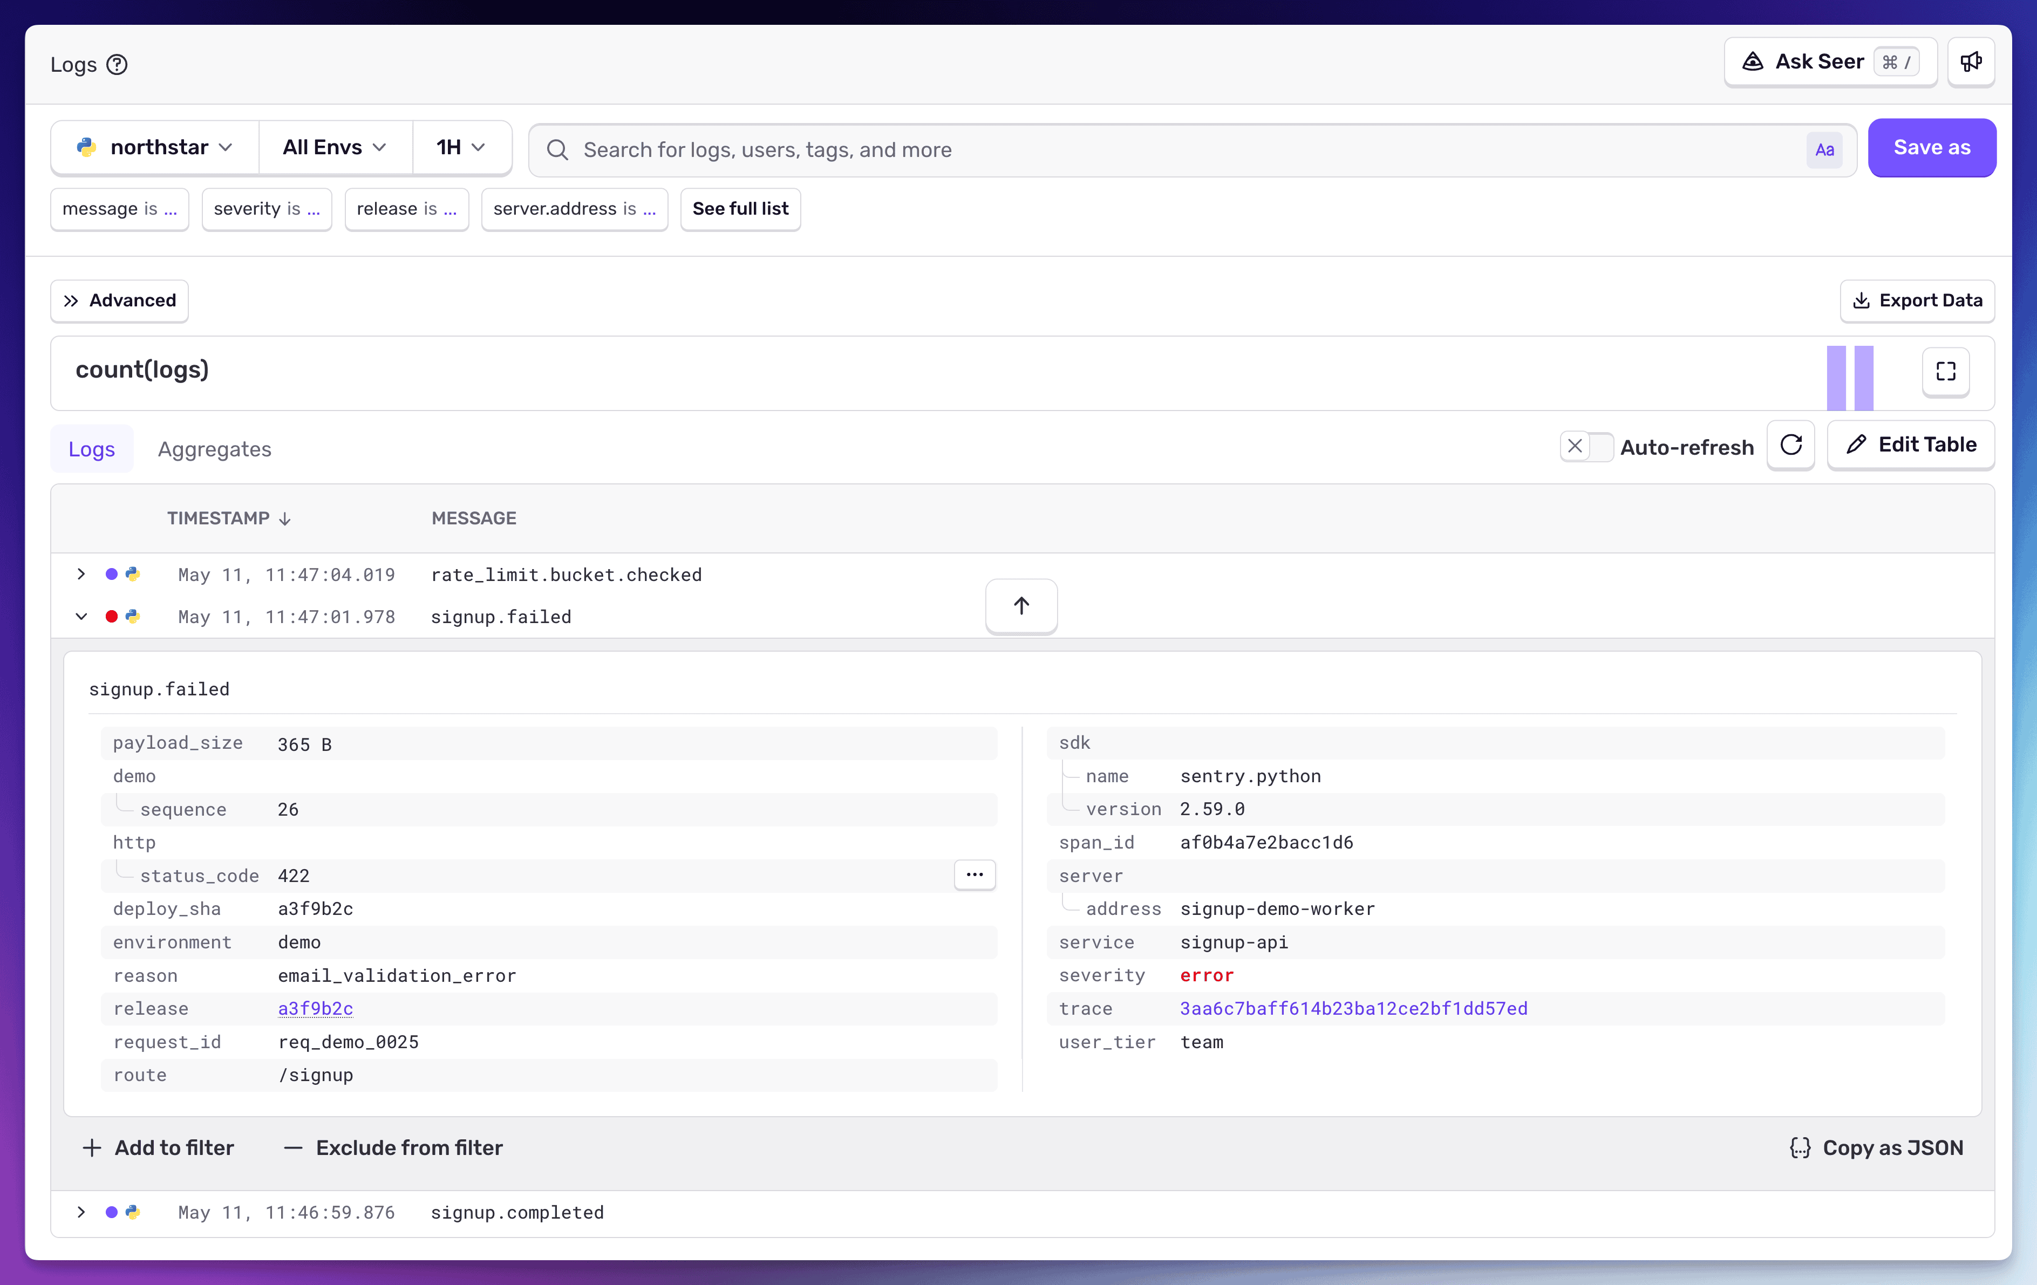Expand the signup.completed log row
This screenshot has width=2037, height=1285.
[81, 1212]
